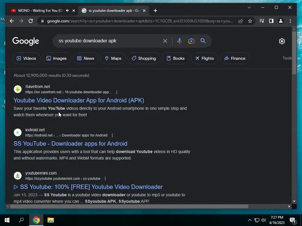Open SS Youtube: 100% [FREE] Video Downloader link
302x226 pixels.
pos(88,187)
